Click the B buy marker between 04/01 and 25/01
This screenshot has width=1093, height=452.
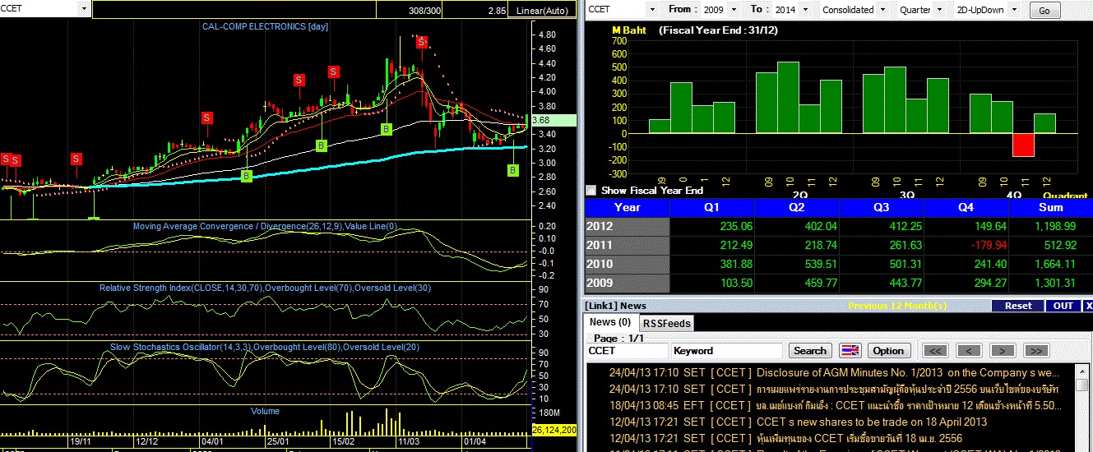247,175
